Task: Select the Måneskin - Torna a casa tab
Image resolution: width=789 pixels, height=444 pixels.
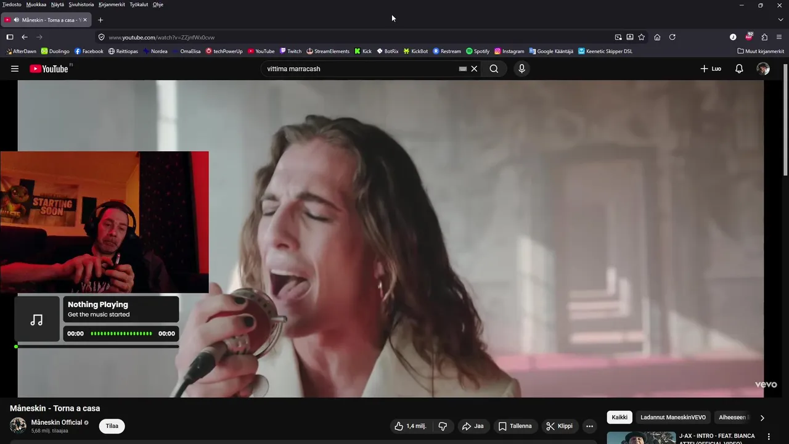Action: pos(46,20)
